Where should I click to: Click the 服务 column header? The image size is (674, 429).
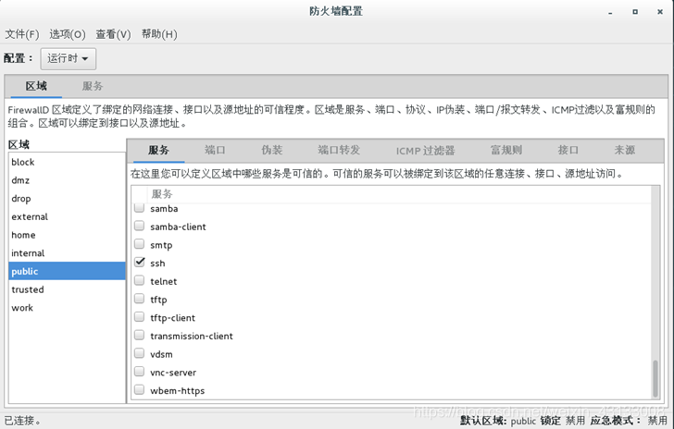coord(162,194)
